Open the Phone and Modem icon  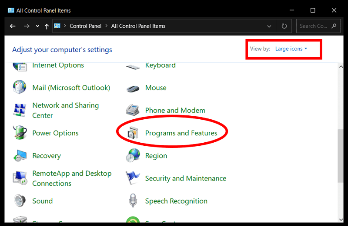point(133,110)
